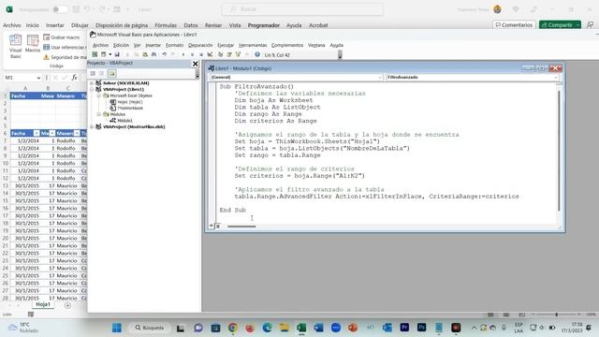Screen dimensions: 599x337
Task: Open the Ejecutar menu in VBA editor
Action: click(226, 45)
